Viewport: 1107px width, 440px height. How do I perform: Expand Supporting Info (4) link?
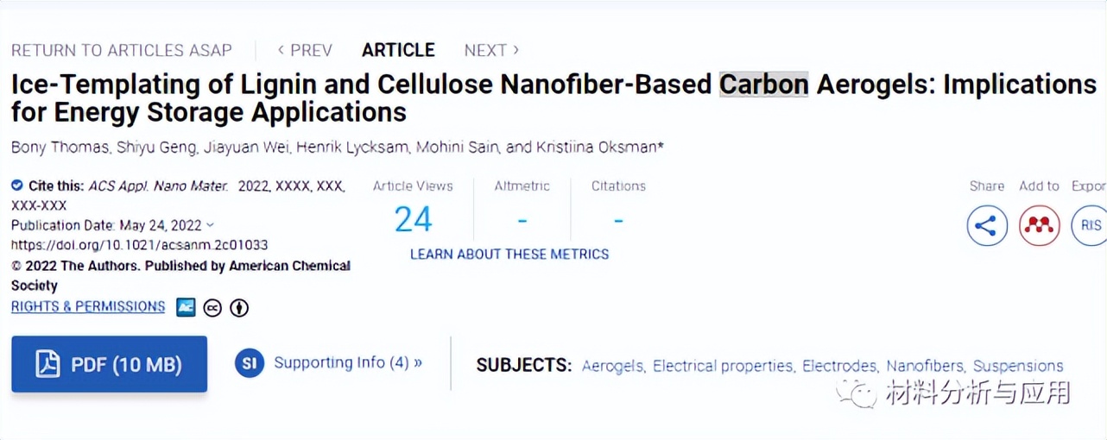click(347, 362)
